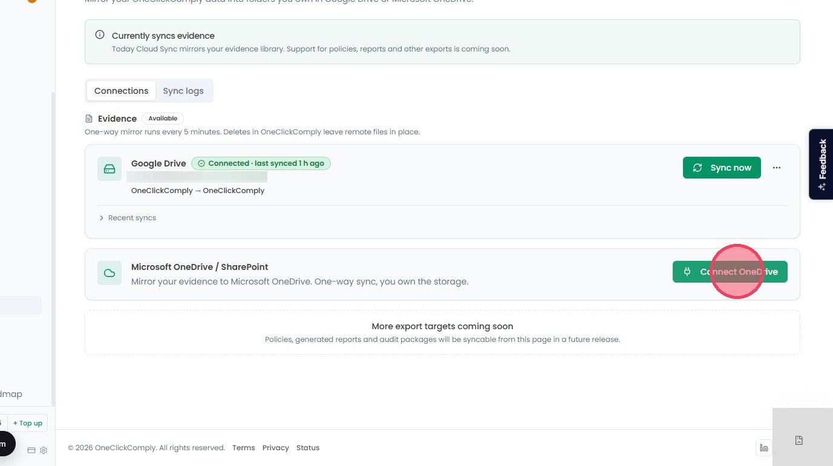Click the sidebar vertical scrollbar
The height and width of the screenshot is (466, 833).
tap(53, 248)
